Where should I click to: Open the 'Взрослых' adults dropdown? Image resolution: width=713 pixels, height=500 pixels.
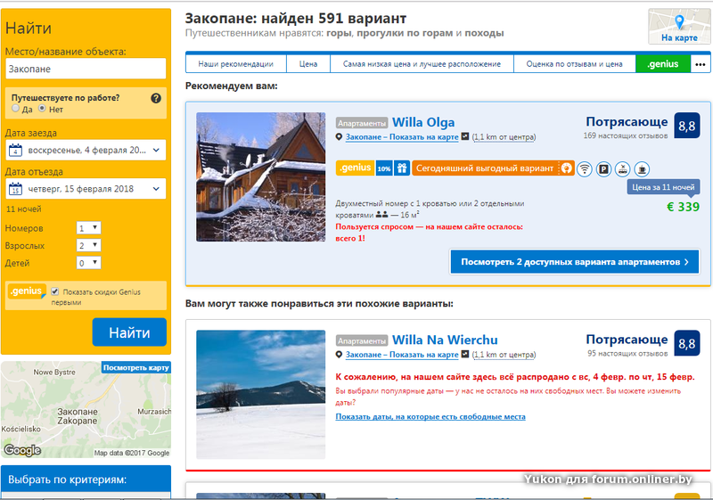(88, 245)
